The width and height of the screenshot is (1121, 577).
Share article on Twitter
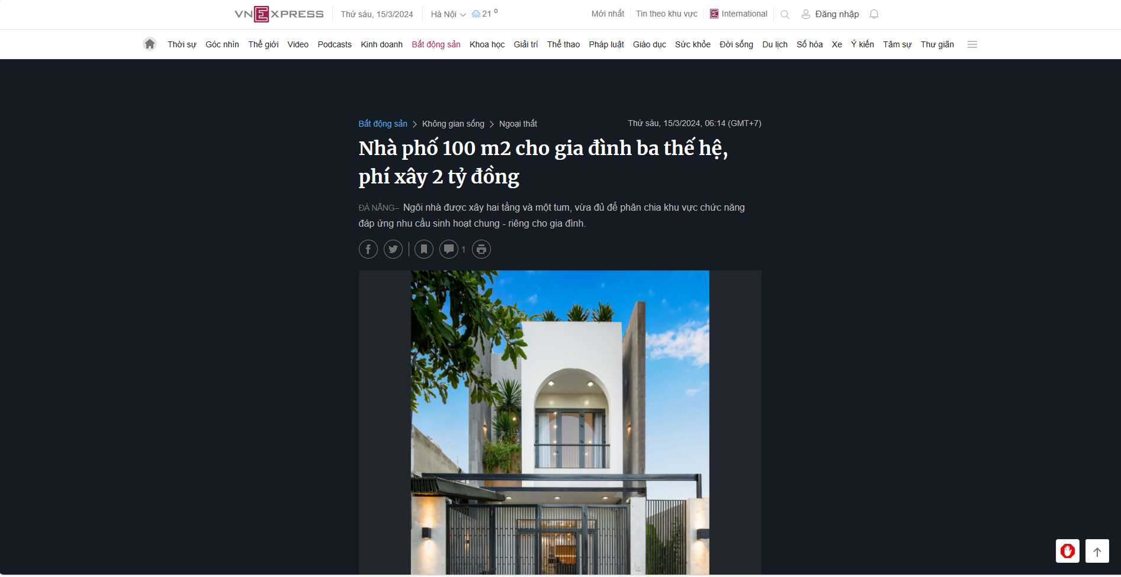tap(393, 249)
